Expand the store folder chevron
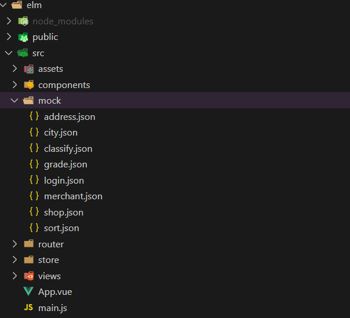The width and height of the screenshot is (350, 318). coord(14,259)
